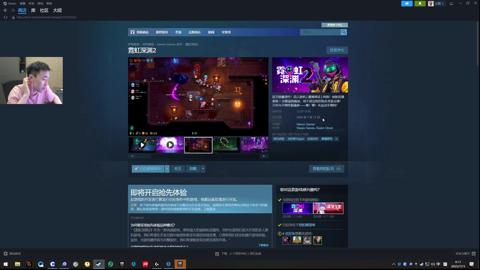Click the 抢先体验 early access tag
Image resolution: width=480 pixels, height=270 pixels.
pos(279,139)
